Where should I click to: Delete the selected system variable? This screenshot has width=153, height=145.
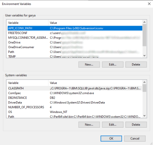click(x=136, y=125)
